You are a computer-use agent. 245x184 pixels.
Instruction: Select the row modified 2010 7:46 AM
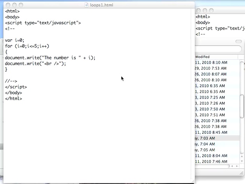coord(217,161)
